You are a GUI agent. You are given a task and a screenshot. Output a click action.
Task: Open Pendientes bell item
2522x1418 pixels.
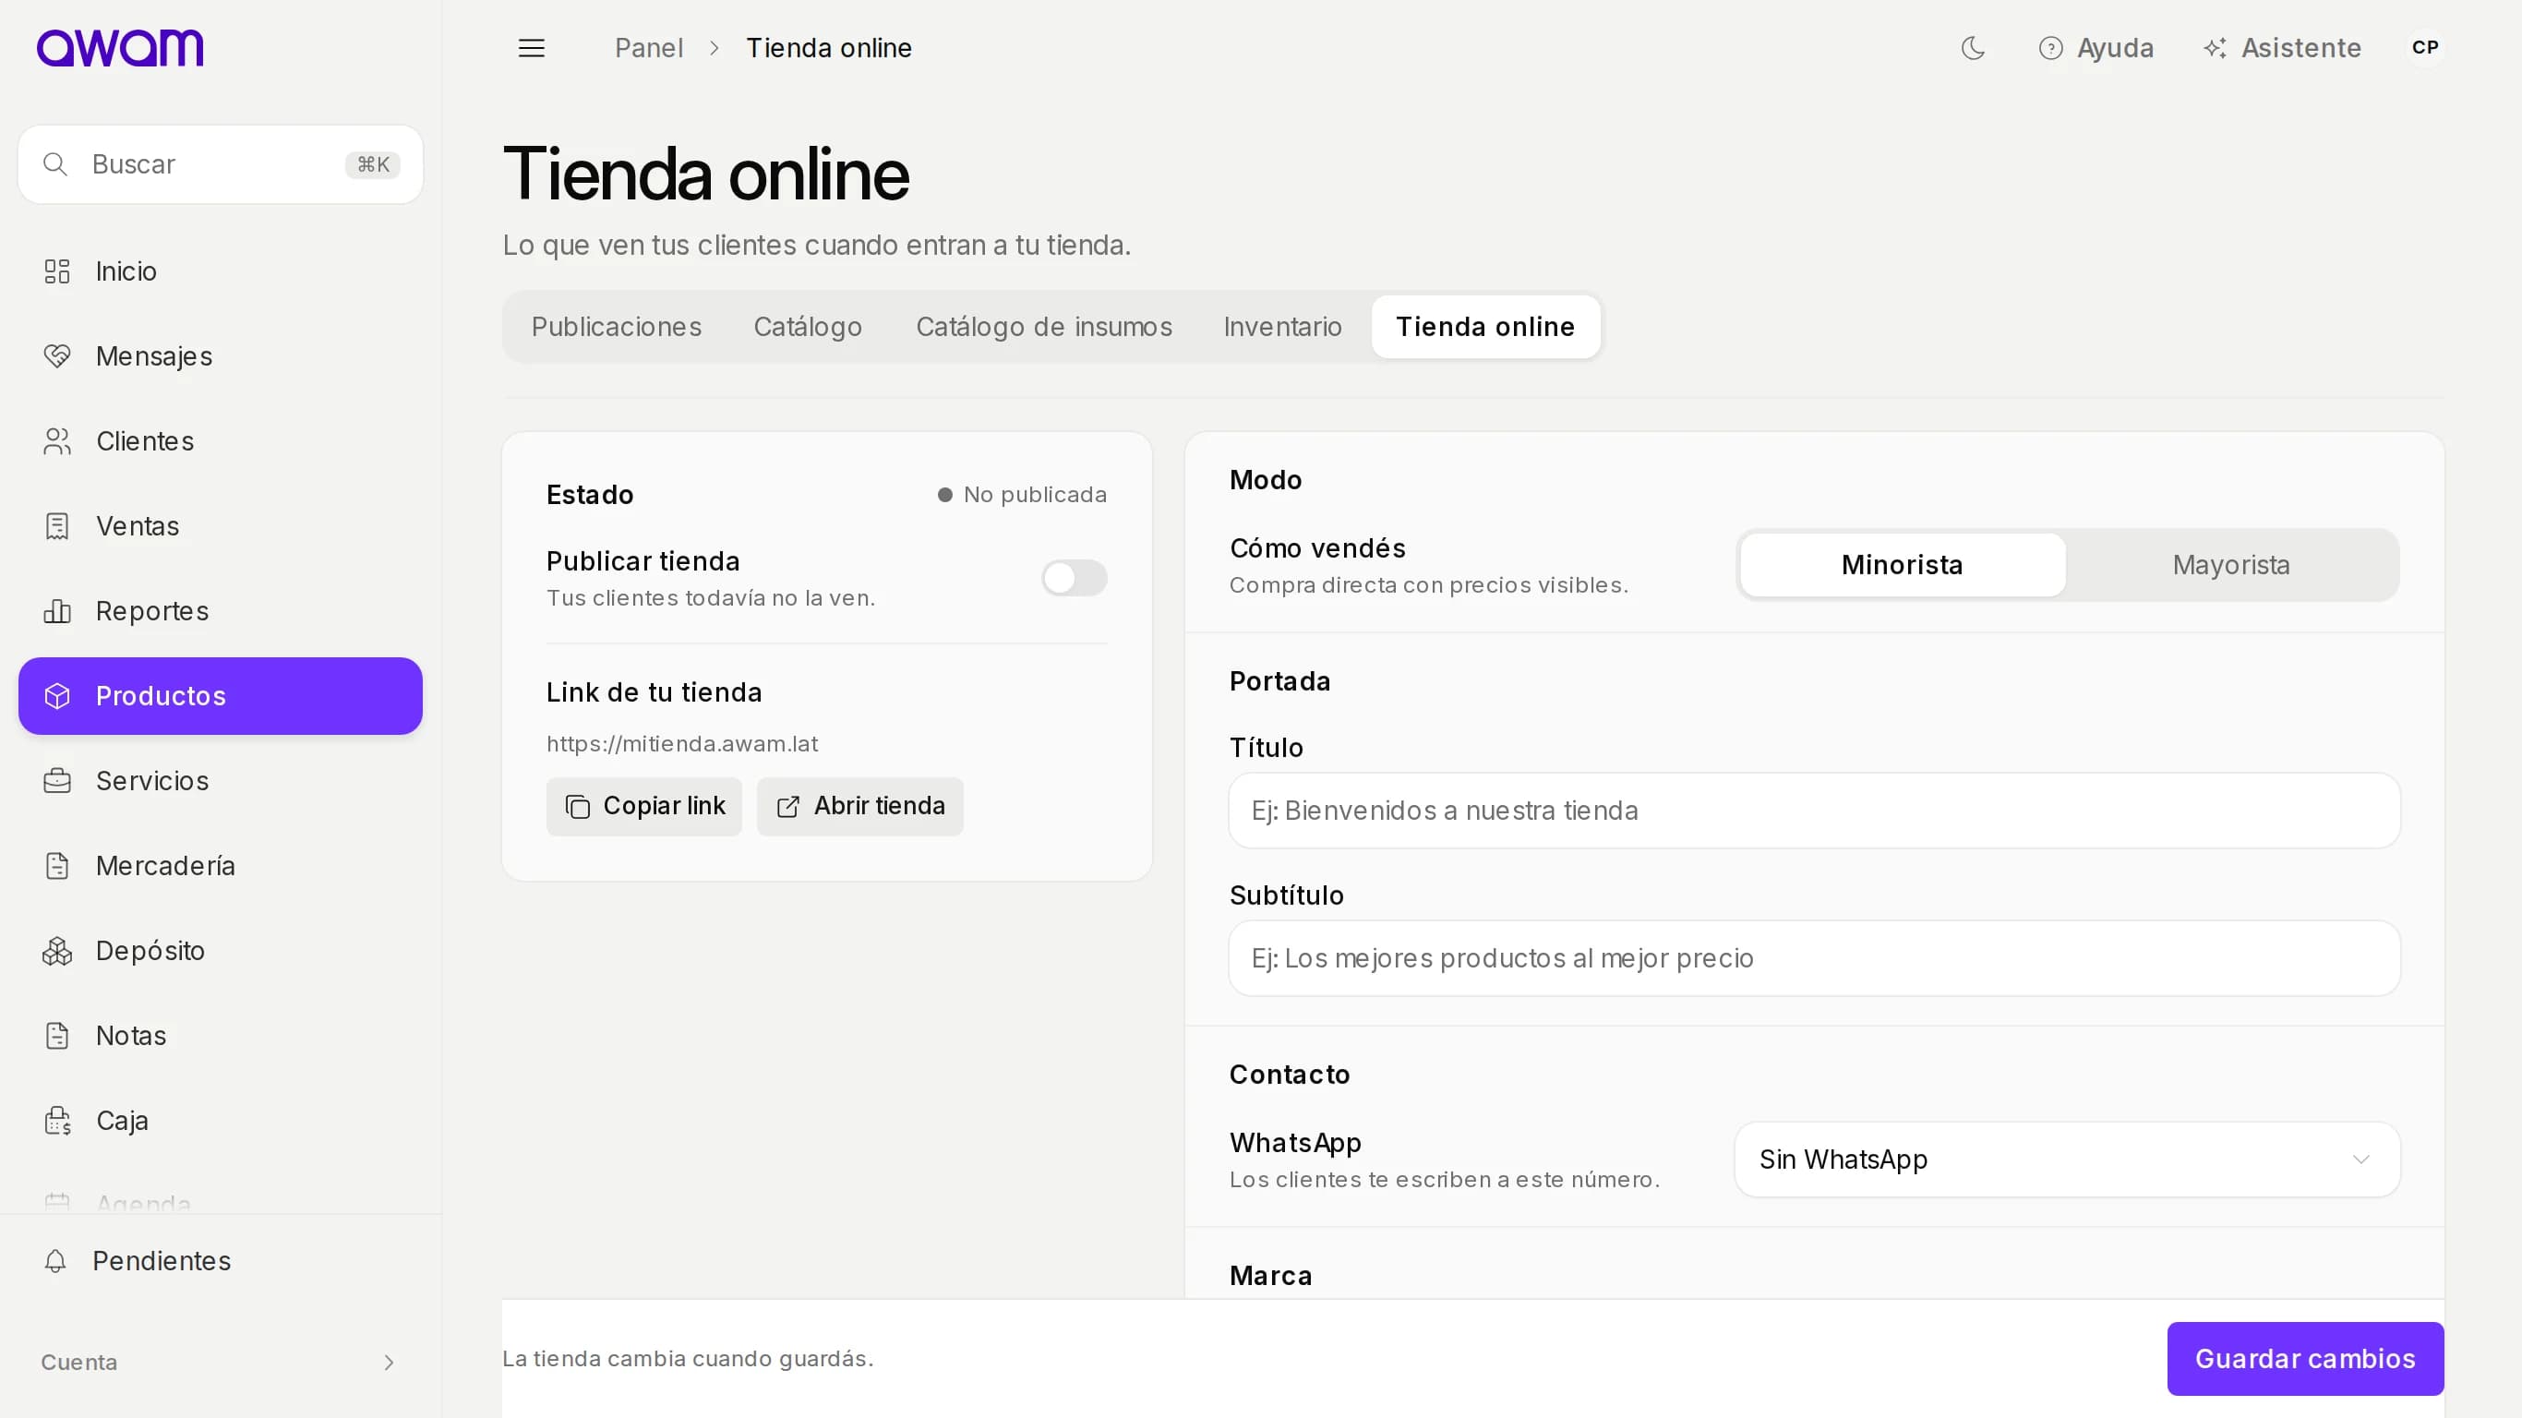pos(221,1260)
